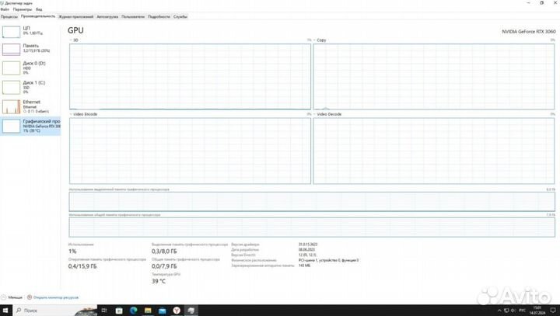Launch Microsoft Edge from the taskbar
The height and width of the screenshot is (316, 560).
[x=134, y=311]
